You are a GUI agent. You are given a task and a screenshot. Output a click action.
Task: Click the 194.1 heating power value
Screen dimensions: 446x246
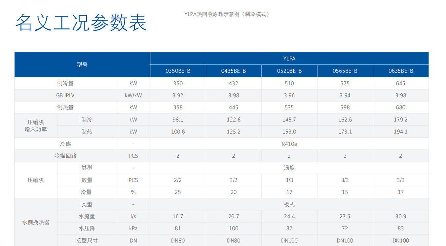point(400,132)
